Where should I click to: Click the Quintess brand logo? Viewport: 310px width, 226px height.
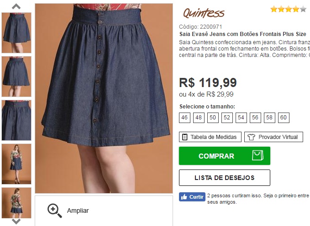[204, 13]
